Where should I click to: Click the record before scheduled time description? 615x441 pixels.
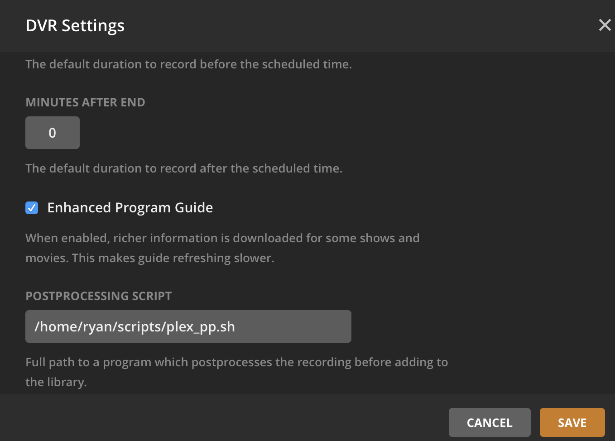(188, 64)
